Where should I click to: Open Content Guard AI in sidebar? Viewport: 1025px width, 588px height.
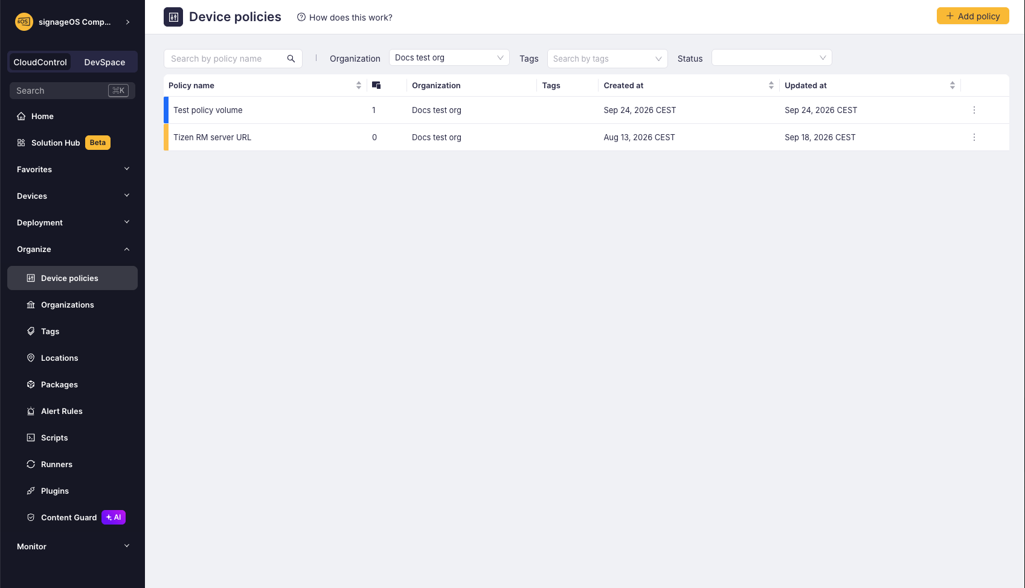click(72, 517)
